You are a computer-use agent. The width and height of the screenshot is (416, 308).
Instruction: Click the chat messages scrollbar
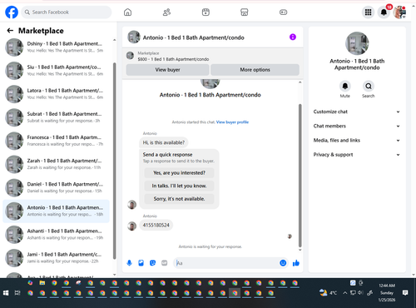click(300, 176)
